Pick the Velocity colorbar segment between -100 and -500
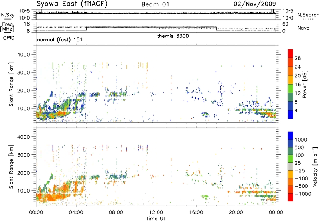 click(x=291, y=182)
